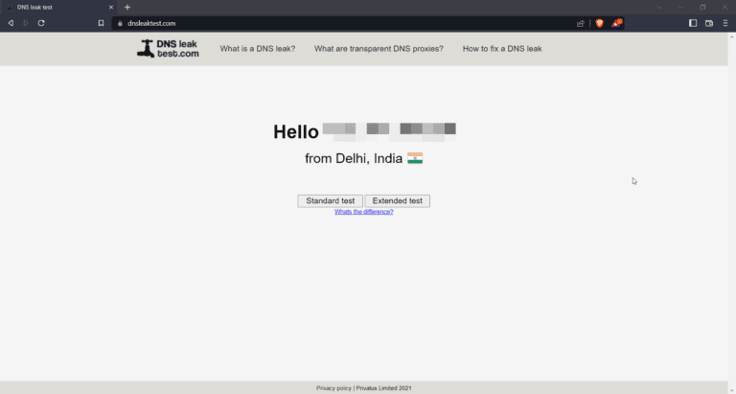Viewport: 736px width, 394px height.
Task: Open the browser hamburger menu
Action: coord(725,23)
